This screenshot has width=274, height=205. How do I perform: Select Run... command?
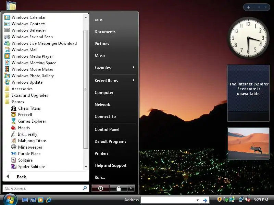click(x=100, y=177)
